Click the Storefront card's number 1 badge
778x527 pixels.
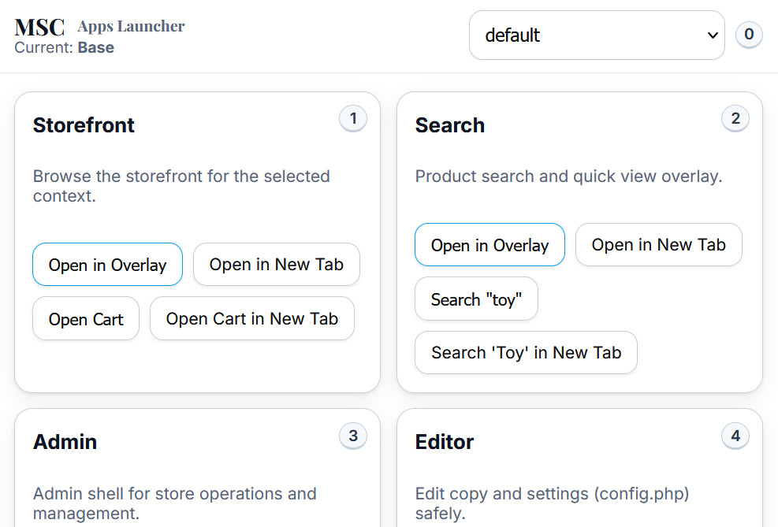(x=353, y=118)
